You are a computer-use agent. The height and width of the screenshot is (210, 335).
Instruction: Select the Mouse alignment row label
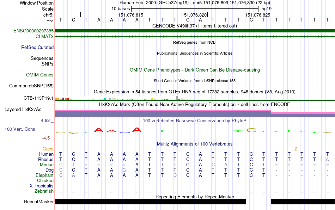(47, 165)
